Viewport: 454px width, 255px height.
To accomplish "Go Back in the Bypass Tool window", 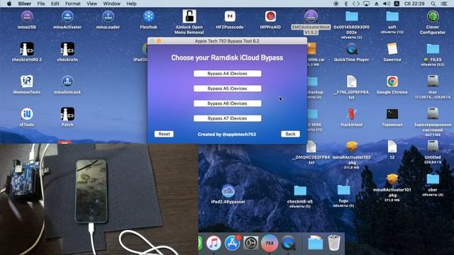I will [290, 134].
